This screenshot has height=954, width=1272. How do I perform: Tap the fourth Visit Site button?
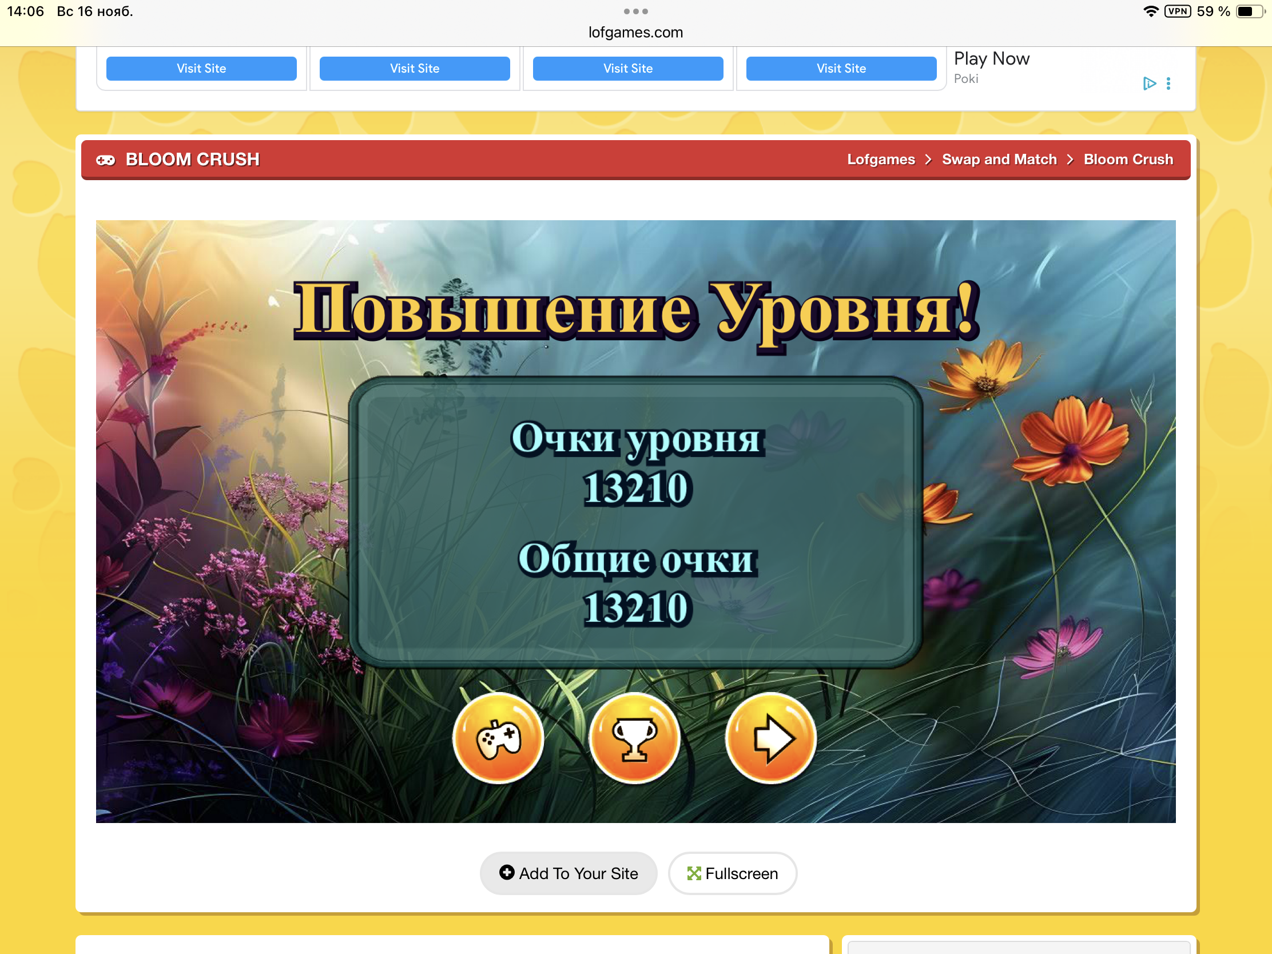coord(841,69)
